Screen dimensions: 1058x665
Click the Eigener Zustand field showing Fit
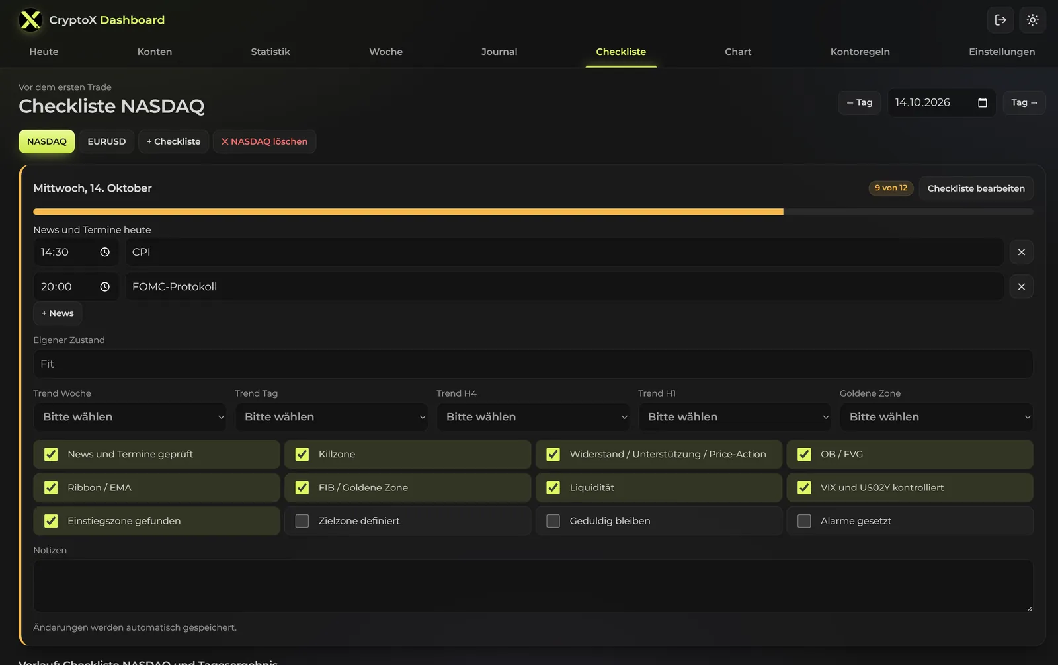533,364
